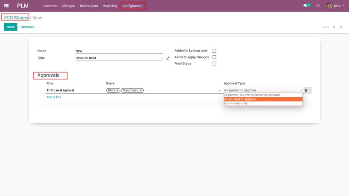Screen dimensions: 349x196
Task: Open the Master Data menu
Action: coord(89,6)
